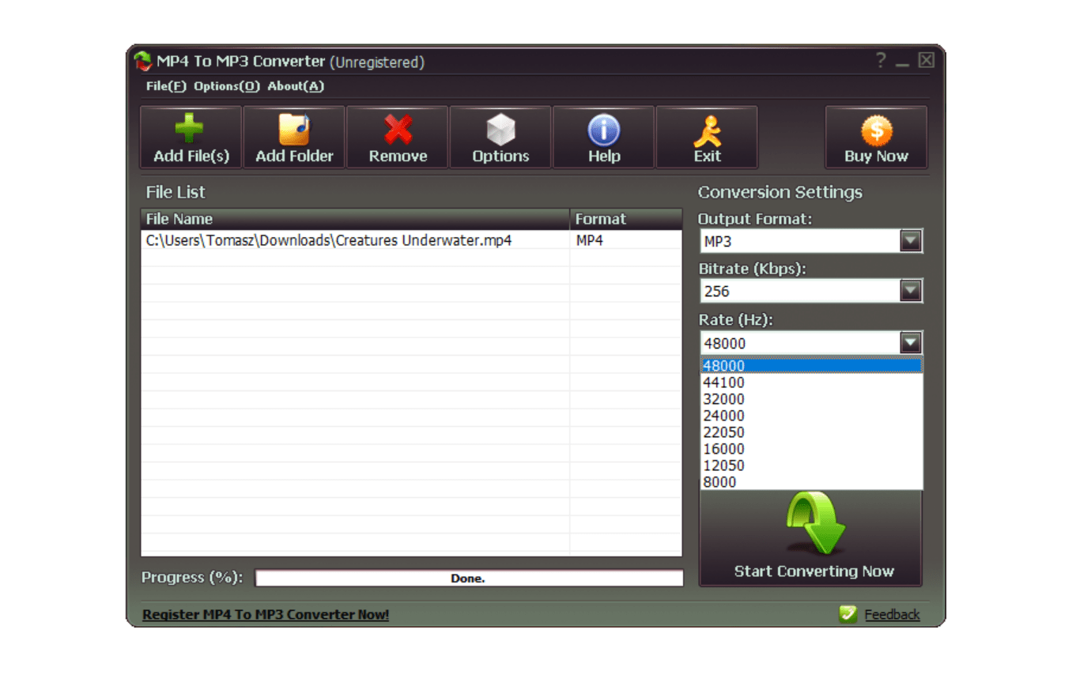Select 12050 in the rate list
The height and width of the screenshot is (686, 1076).
tap(812, 465)
